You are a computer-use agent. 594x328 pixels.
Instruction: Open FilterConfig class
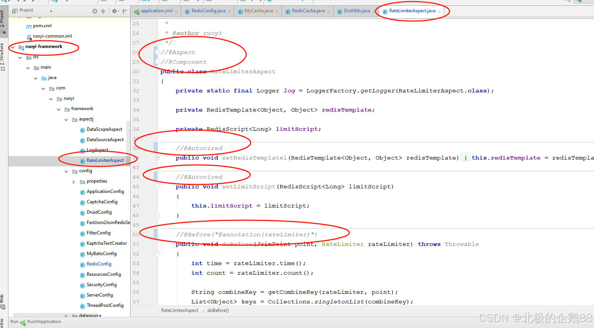point(98,233)
